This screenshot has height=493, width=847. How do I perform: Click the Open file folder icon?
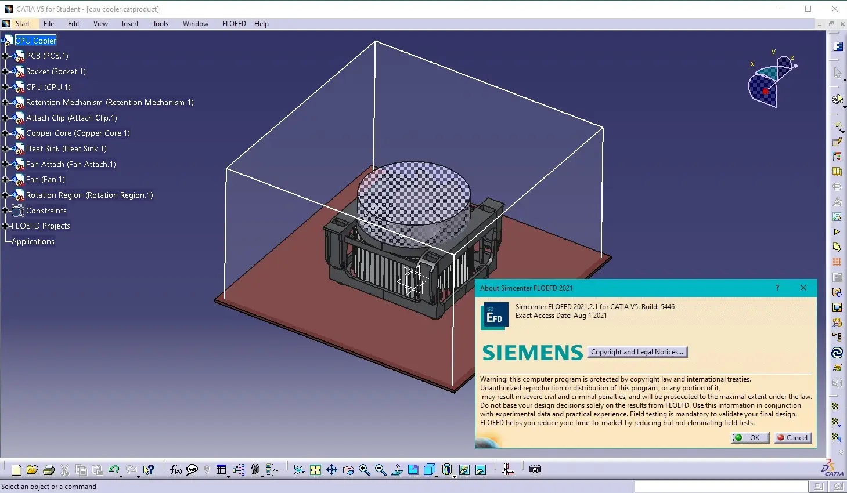[x=32, y=470]
